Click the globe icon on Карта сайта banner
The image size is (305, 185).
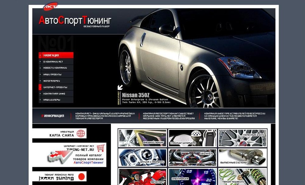[81, 134]
